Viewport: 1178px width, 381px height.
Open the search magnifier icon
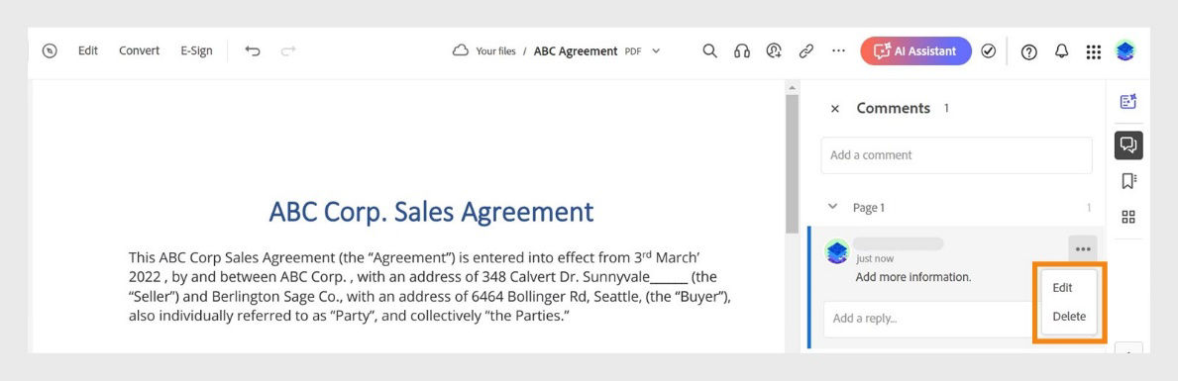pos(709,51)
